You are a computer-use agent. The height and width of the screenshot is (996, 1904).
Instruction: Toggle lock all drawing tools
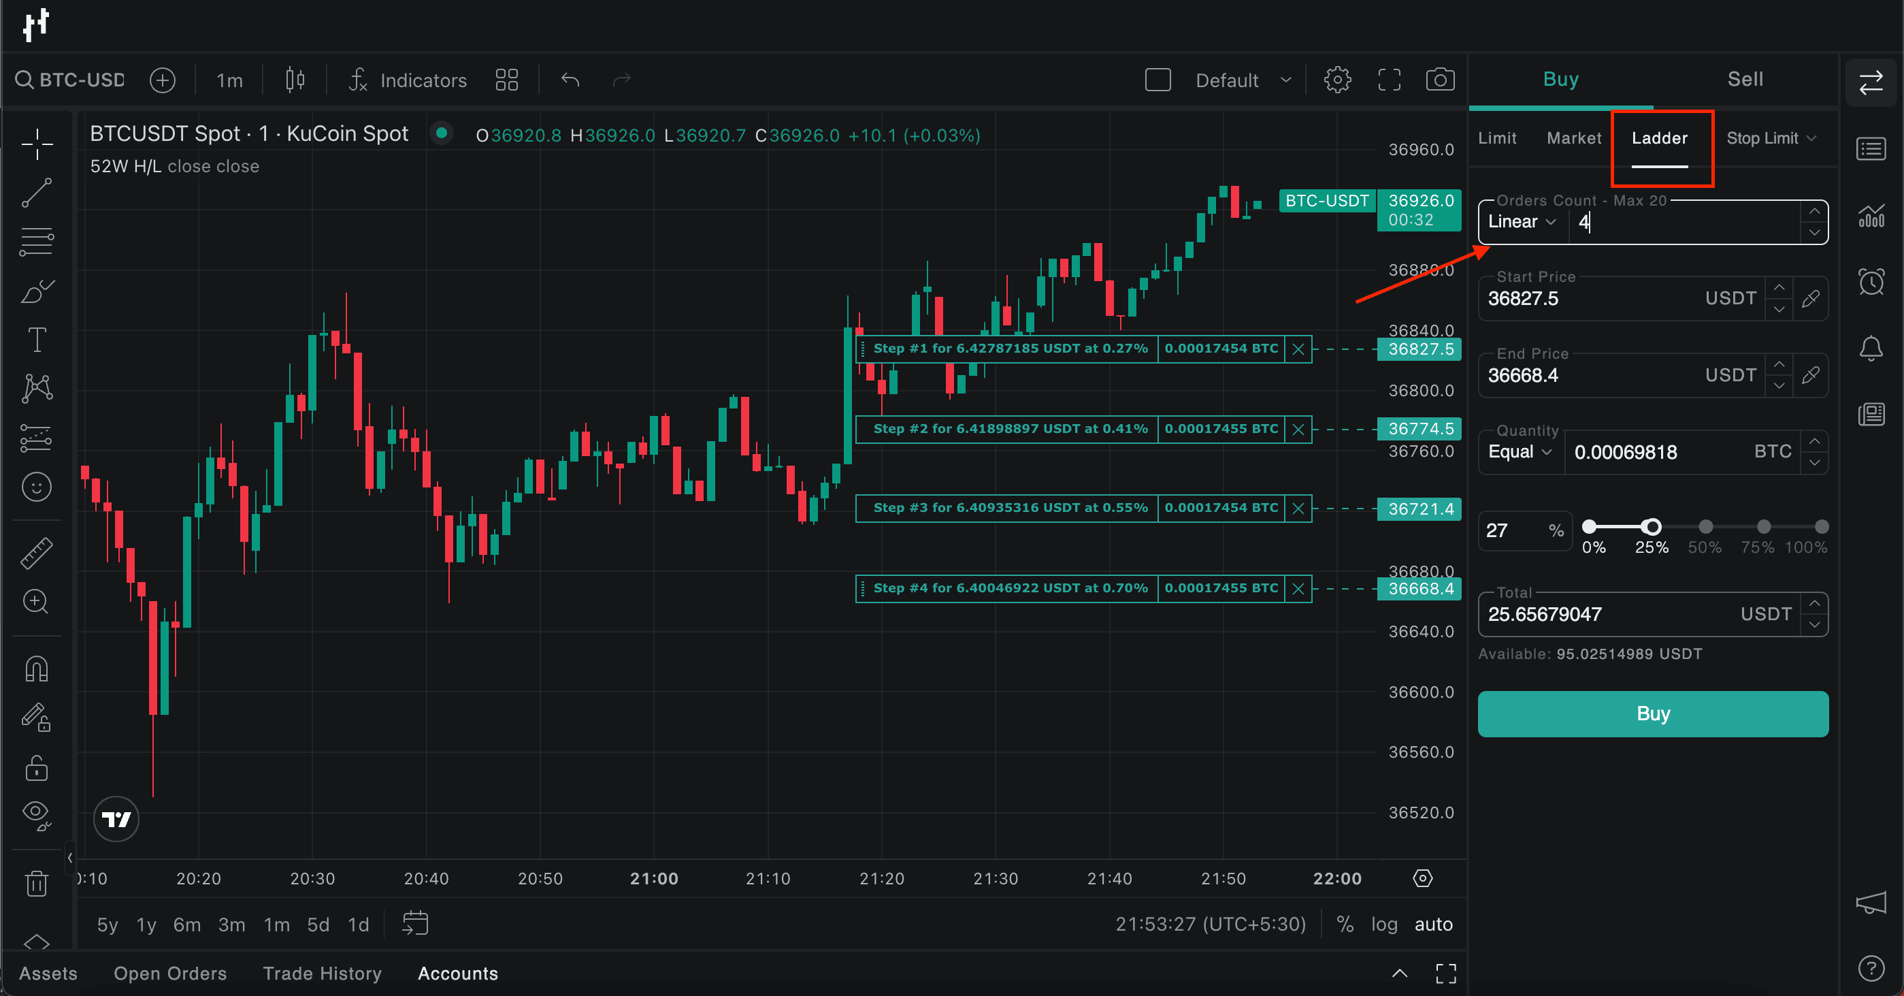pyautogui.click(x=36, y=767)
